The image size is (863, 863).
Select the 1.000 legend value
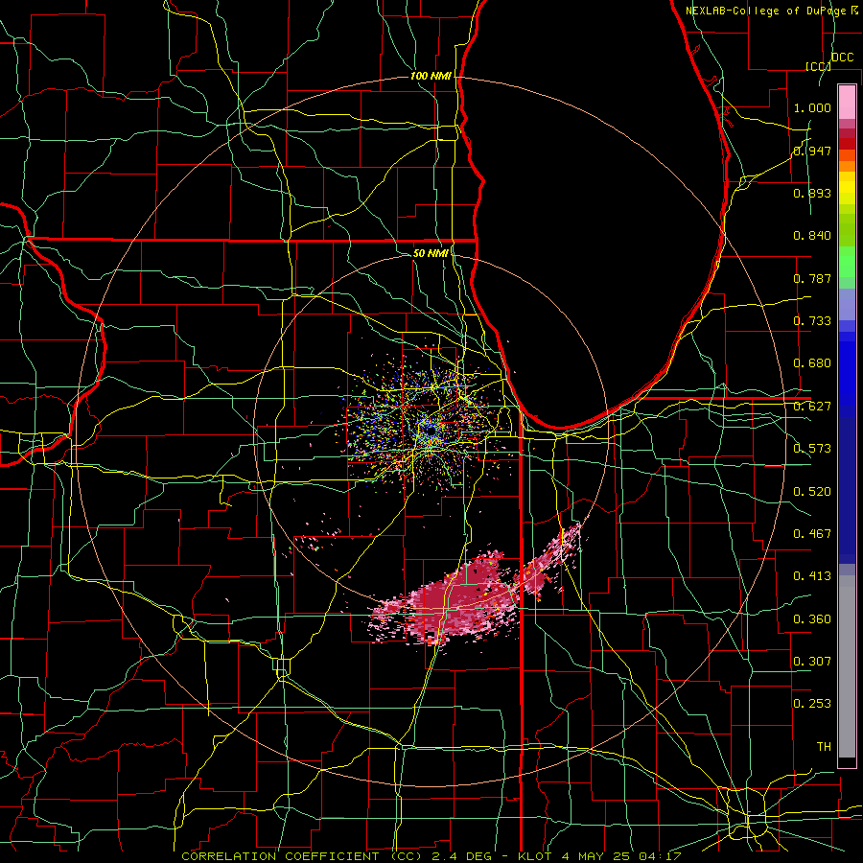coord(812,107)
